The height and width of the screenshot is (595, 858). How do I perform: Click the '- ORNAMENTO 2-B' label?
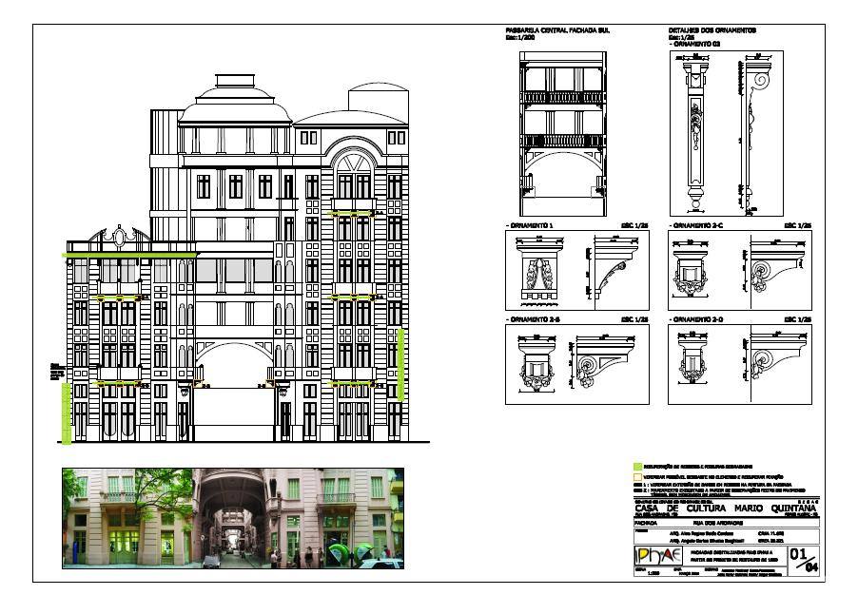pyautogui.click(x=533, y=319)
